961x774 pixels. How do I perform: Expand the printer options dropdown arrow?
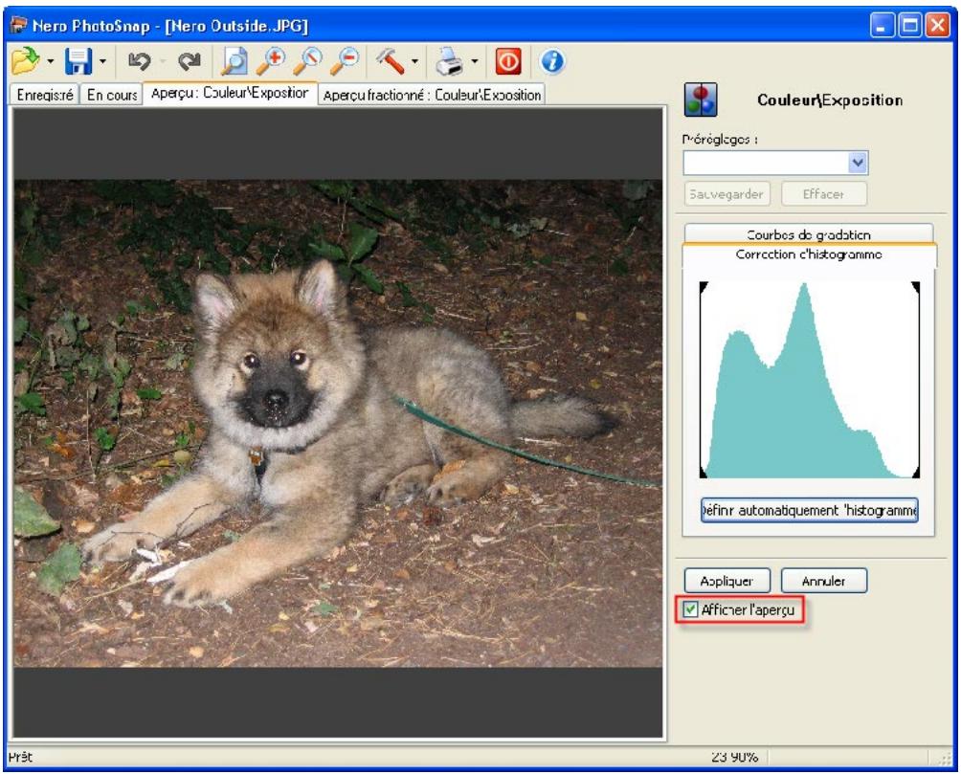coord(475,61)
